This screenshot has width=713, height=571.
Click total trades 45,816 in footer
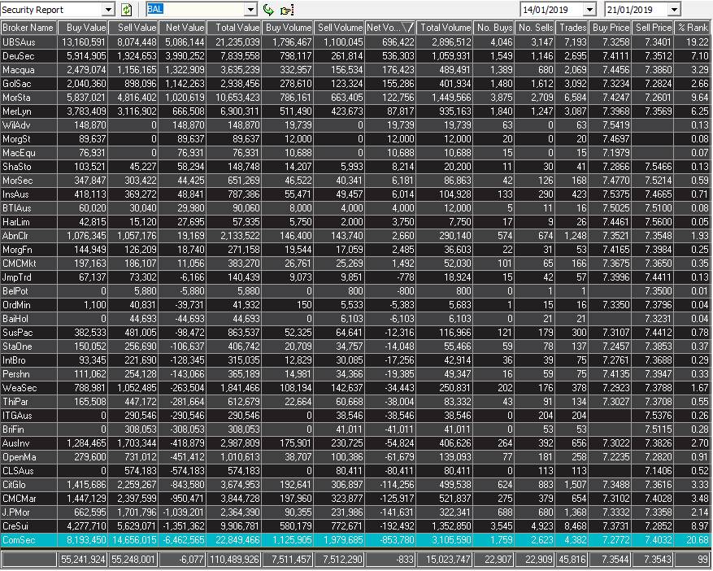pyautogui.click(x=572, y=559)
